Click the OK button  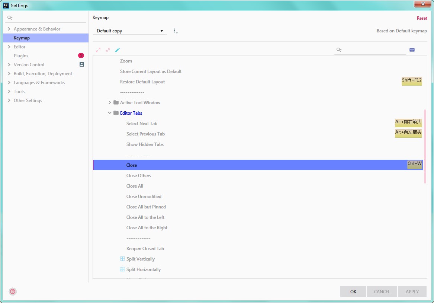pyautogui.click(x=353, y=291)
